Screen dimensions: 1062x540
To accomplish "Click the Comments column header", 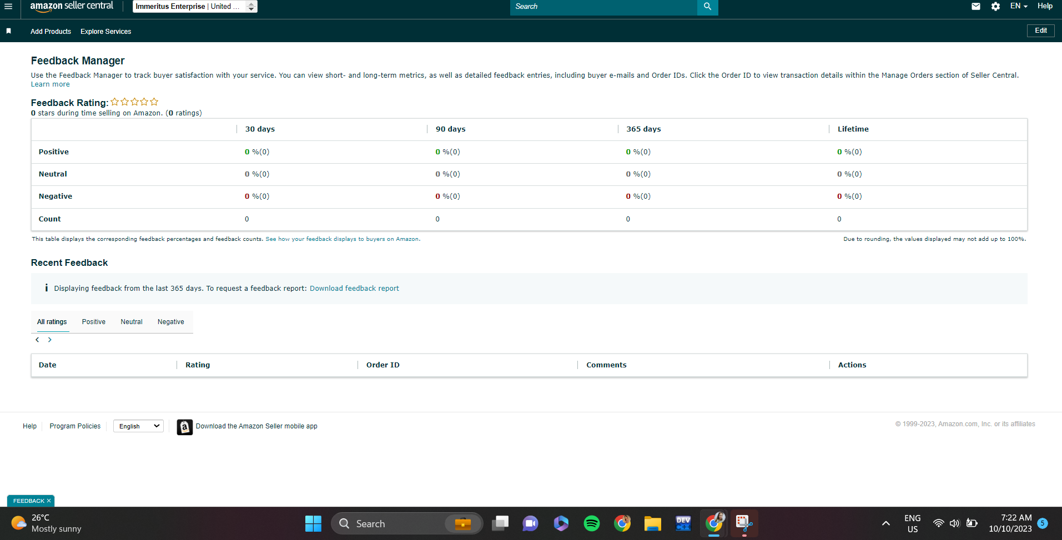I will pos(606,365).
